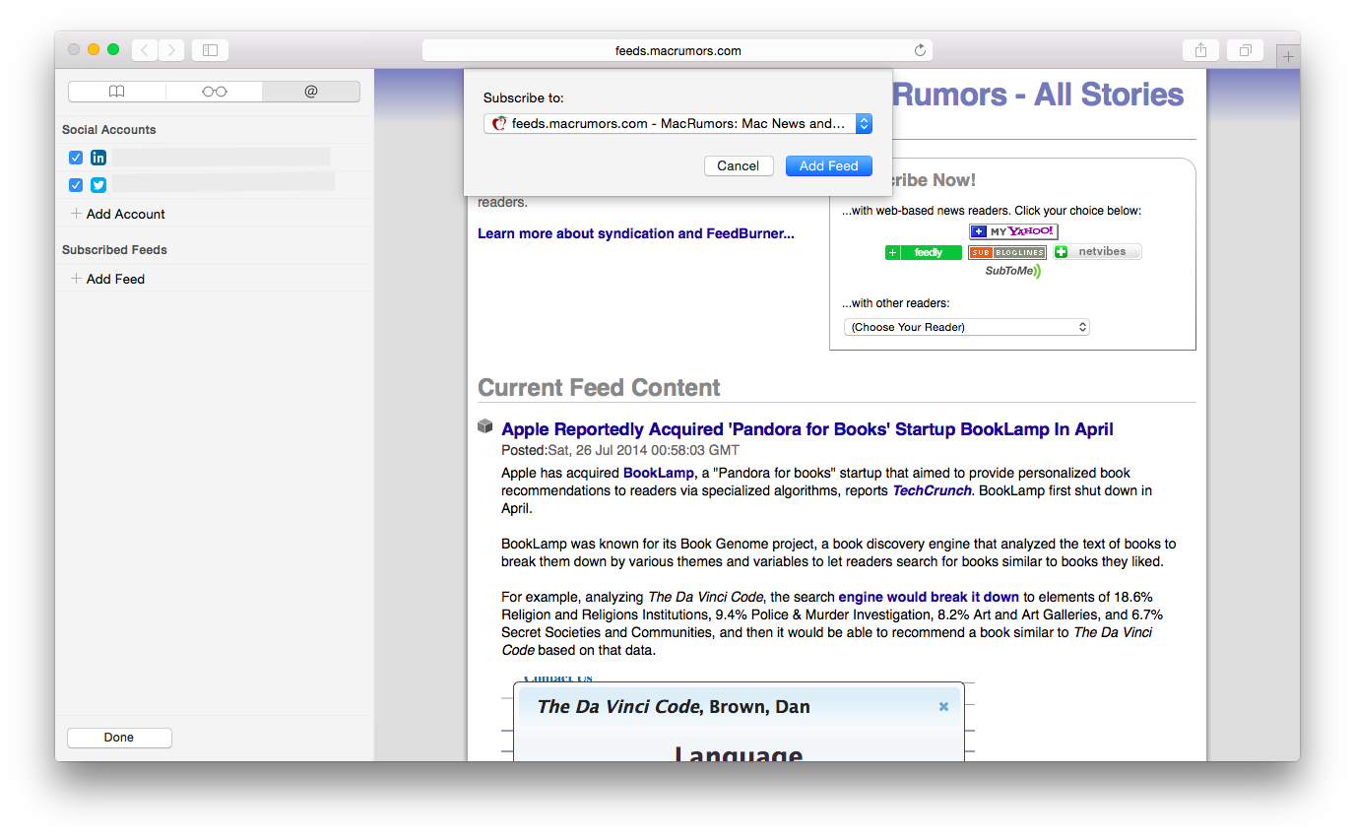This screenshot has width=1355, height=840.
Task: Open the Choose Your Reader dropdown
Action: [967, 327]
